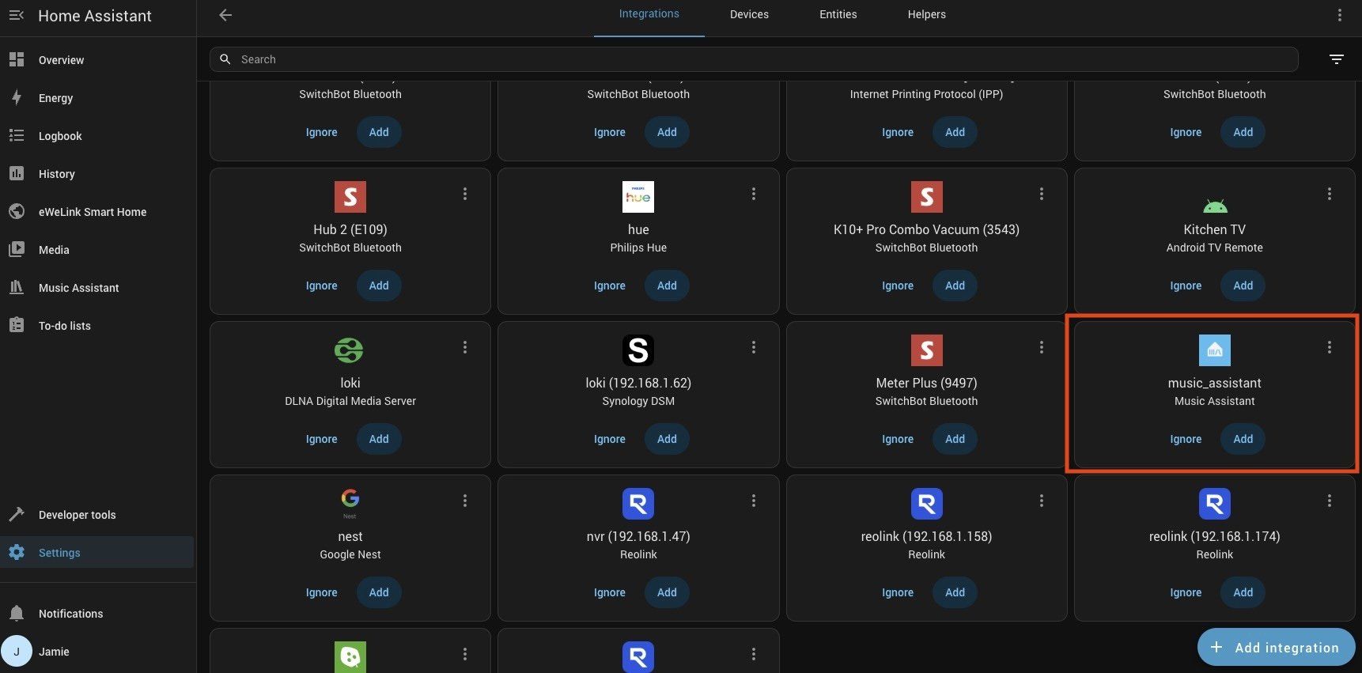Ignore the Meter Plus (9497) discovery
1362x673 pixels.
[898, 439]
